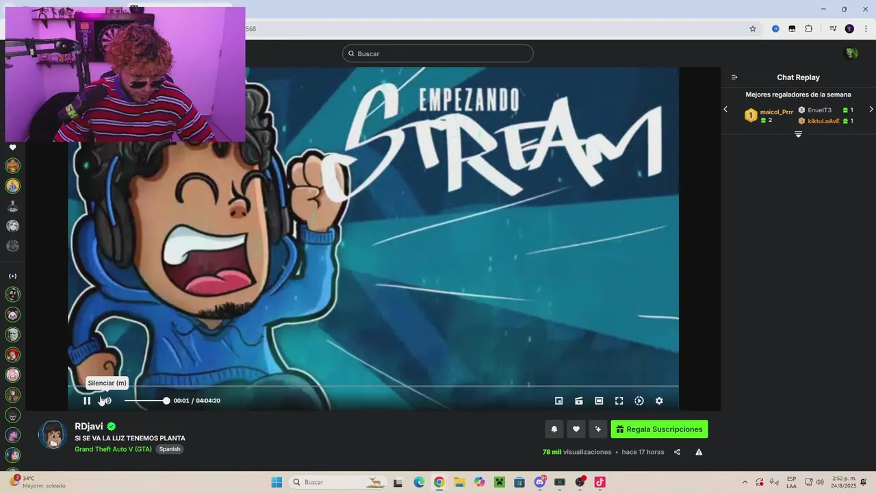The image size is (876, 493).
Task: Switch to OBS Studio in the taskbar
Action: (x=580, y=482)
